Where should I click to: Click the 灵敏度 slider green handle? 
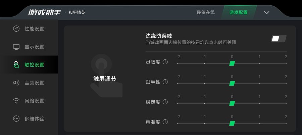(232, 63)
